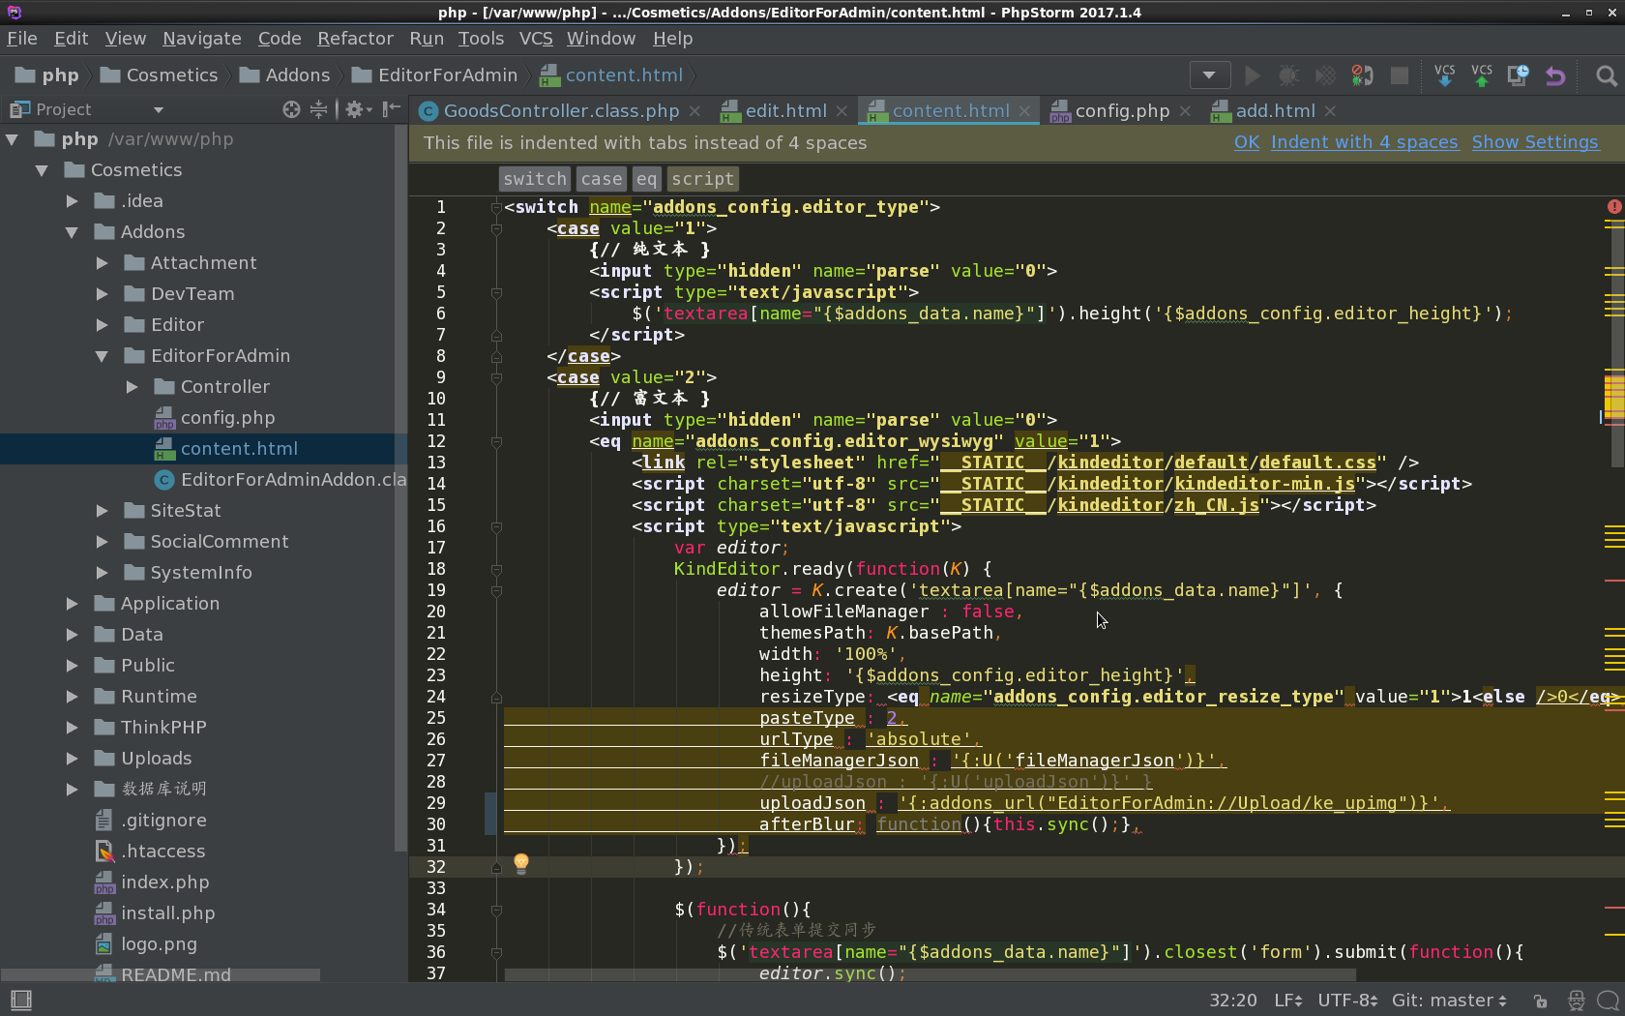Expand the Attachment folder
Image resolution: width=1625 pixels, height=1016 pixels.
click(x=102, y=263)
